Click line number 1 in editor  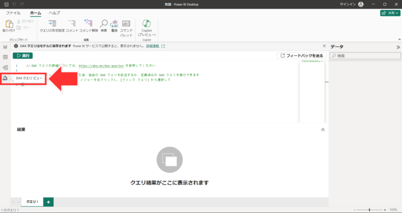coord(17,66)
